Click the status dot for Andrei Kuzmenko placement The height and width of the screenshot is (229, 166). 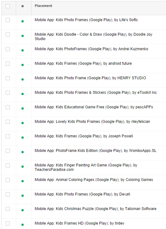[x=22, y=51]
